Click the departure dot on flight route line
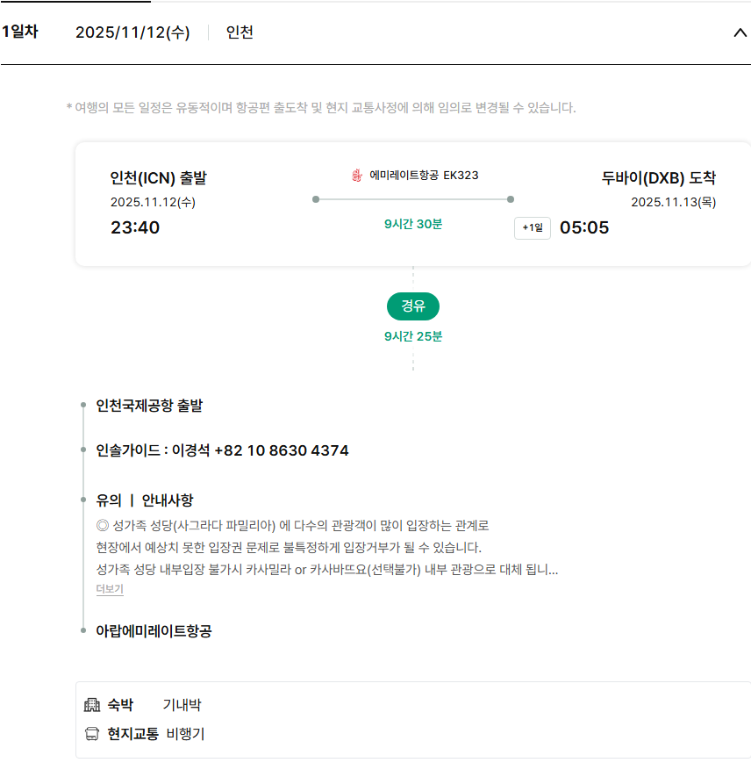The height and width of the screenshot is (777, 751). (316, 199)
